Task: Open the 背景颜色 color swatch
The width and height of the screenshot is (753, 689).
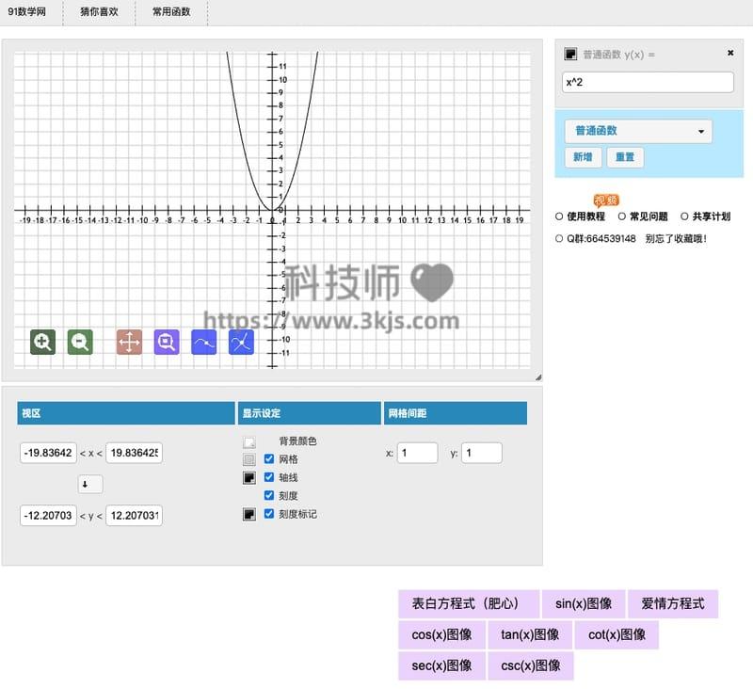Action: click(249, 442)
